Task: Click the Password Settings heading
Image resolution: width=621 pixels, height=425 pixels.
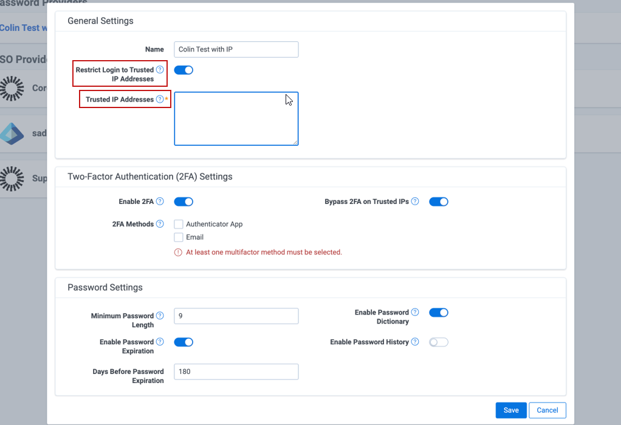Action: point(105,288)
